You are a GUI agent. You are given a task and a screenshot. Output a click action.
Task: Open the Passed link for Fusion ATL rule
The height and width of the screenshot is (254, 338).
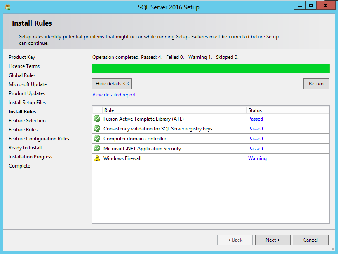pyautogui.click(x=255, y=119)
